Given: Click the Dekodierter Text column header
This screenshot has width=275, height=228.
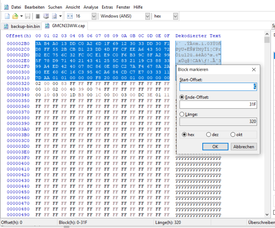Looking at the screenshot, I should (x=198, y=36).
